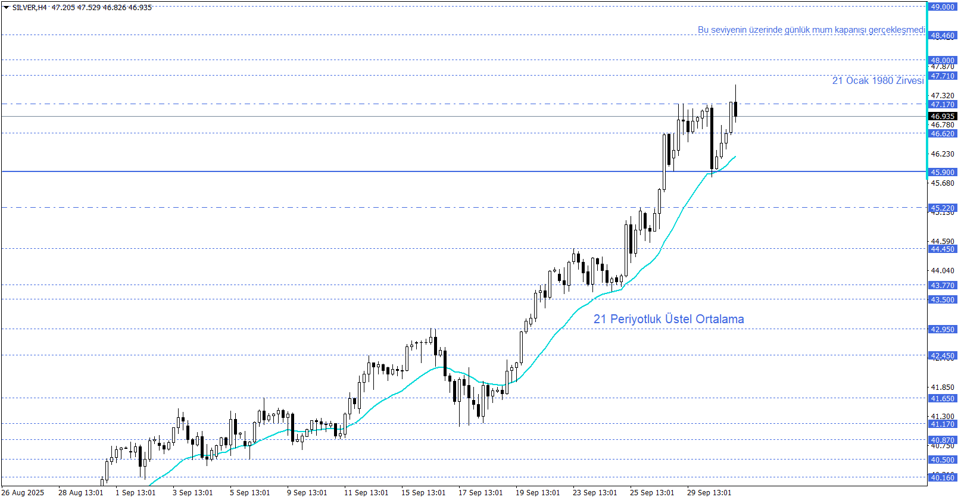Viewport: 961px width, 500px height.
Task: Select the SILVER,H4 chart title text
Action: coord(29,8)
